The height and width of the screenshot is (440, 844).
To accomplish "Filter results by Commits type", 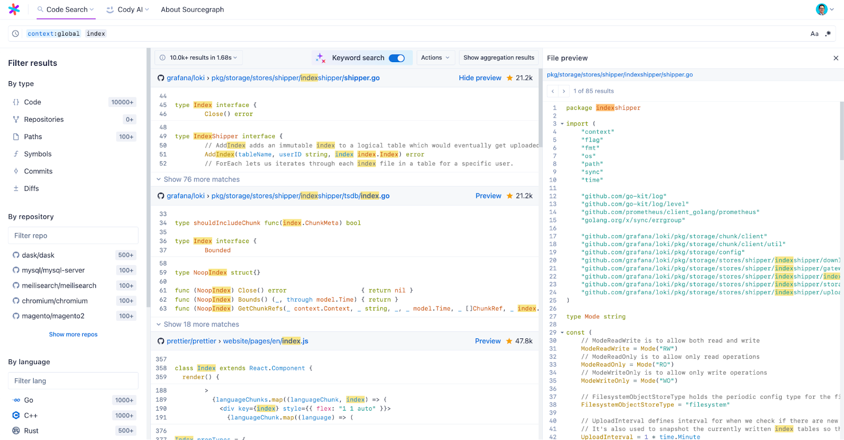I will 73,171.
